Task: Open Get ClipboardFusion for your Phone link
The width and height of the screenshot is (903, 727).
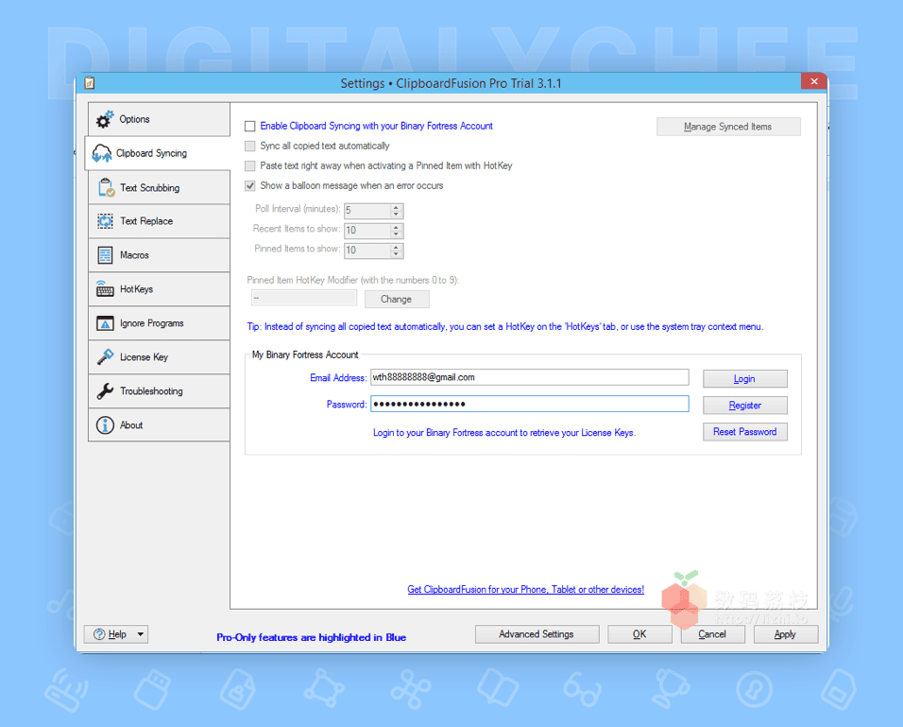Action: [x=526, y=589]
